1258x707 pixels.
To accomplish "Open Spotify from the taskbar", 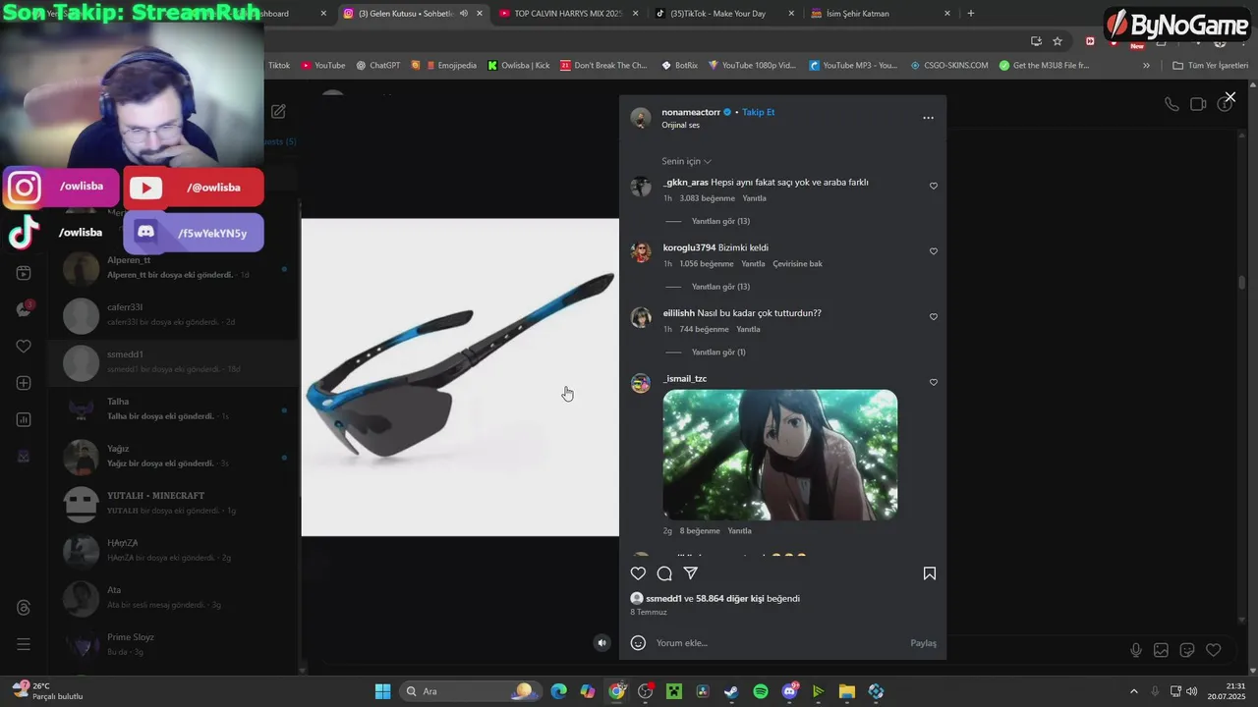I will pyautogui.click(x=761, y=691).
